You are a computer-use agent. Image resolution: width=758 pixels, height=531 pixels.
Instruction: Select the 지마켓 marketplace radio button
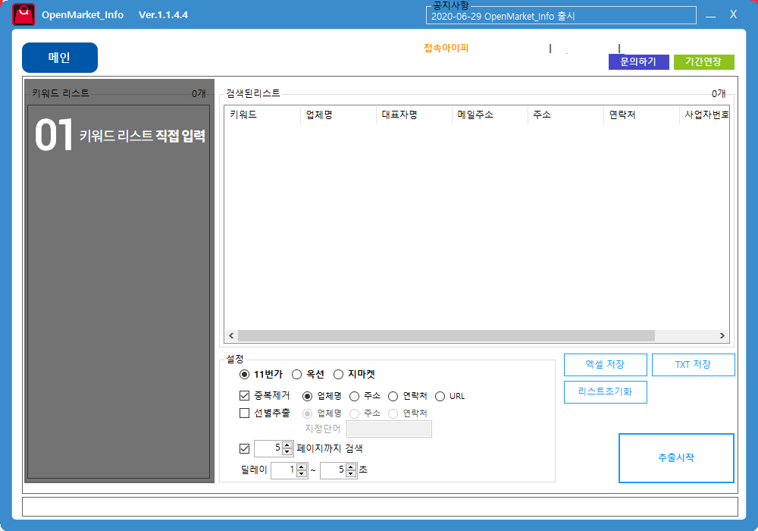[x=338, y=374]
